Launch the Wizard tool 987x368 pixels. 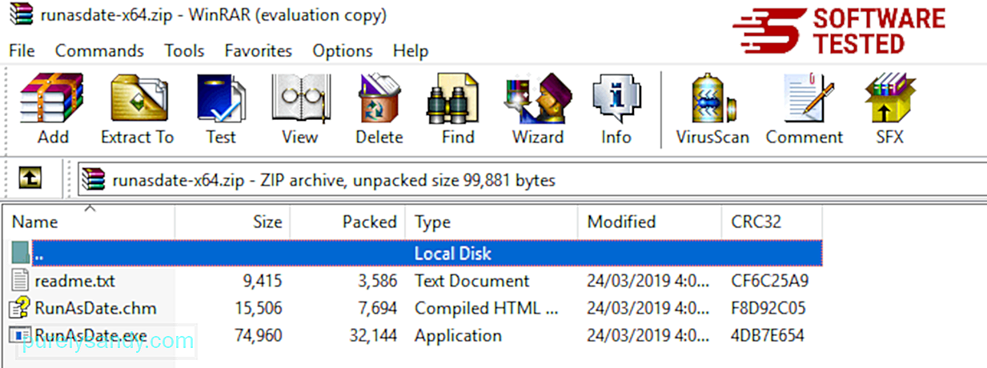[x=537, y=110]
